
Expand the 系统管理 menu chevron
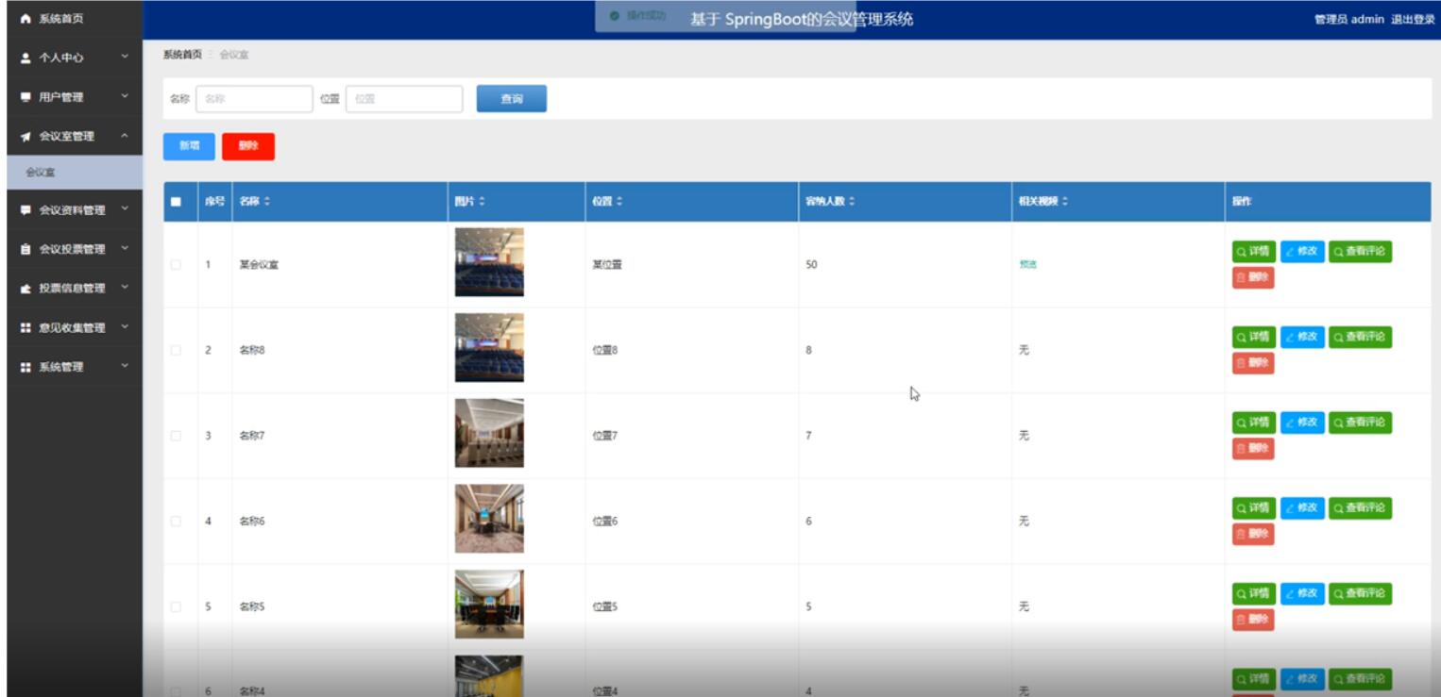125,366
